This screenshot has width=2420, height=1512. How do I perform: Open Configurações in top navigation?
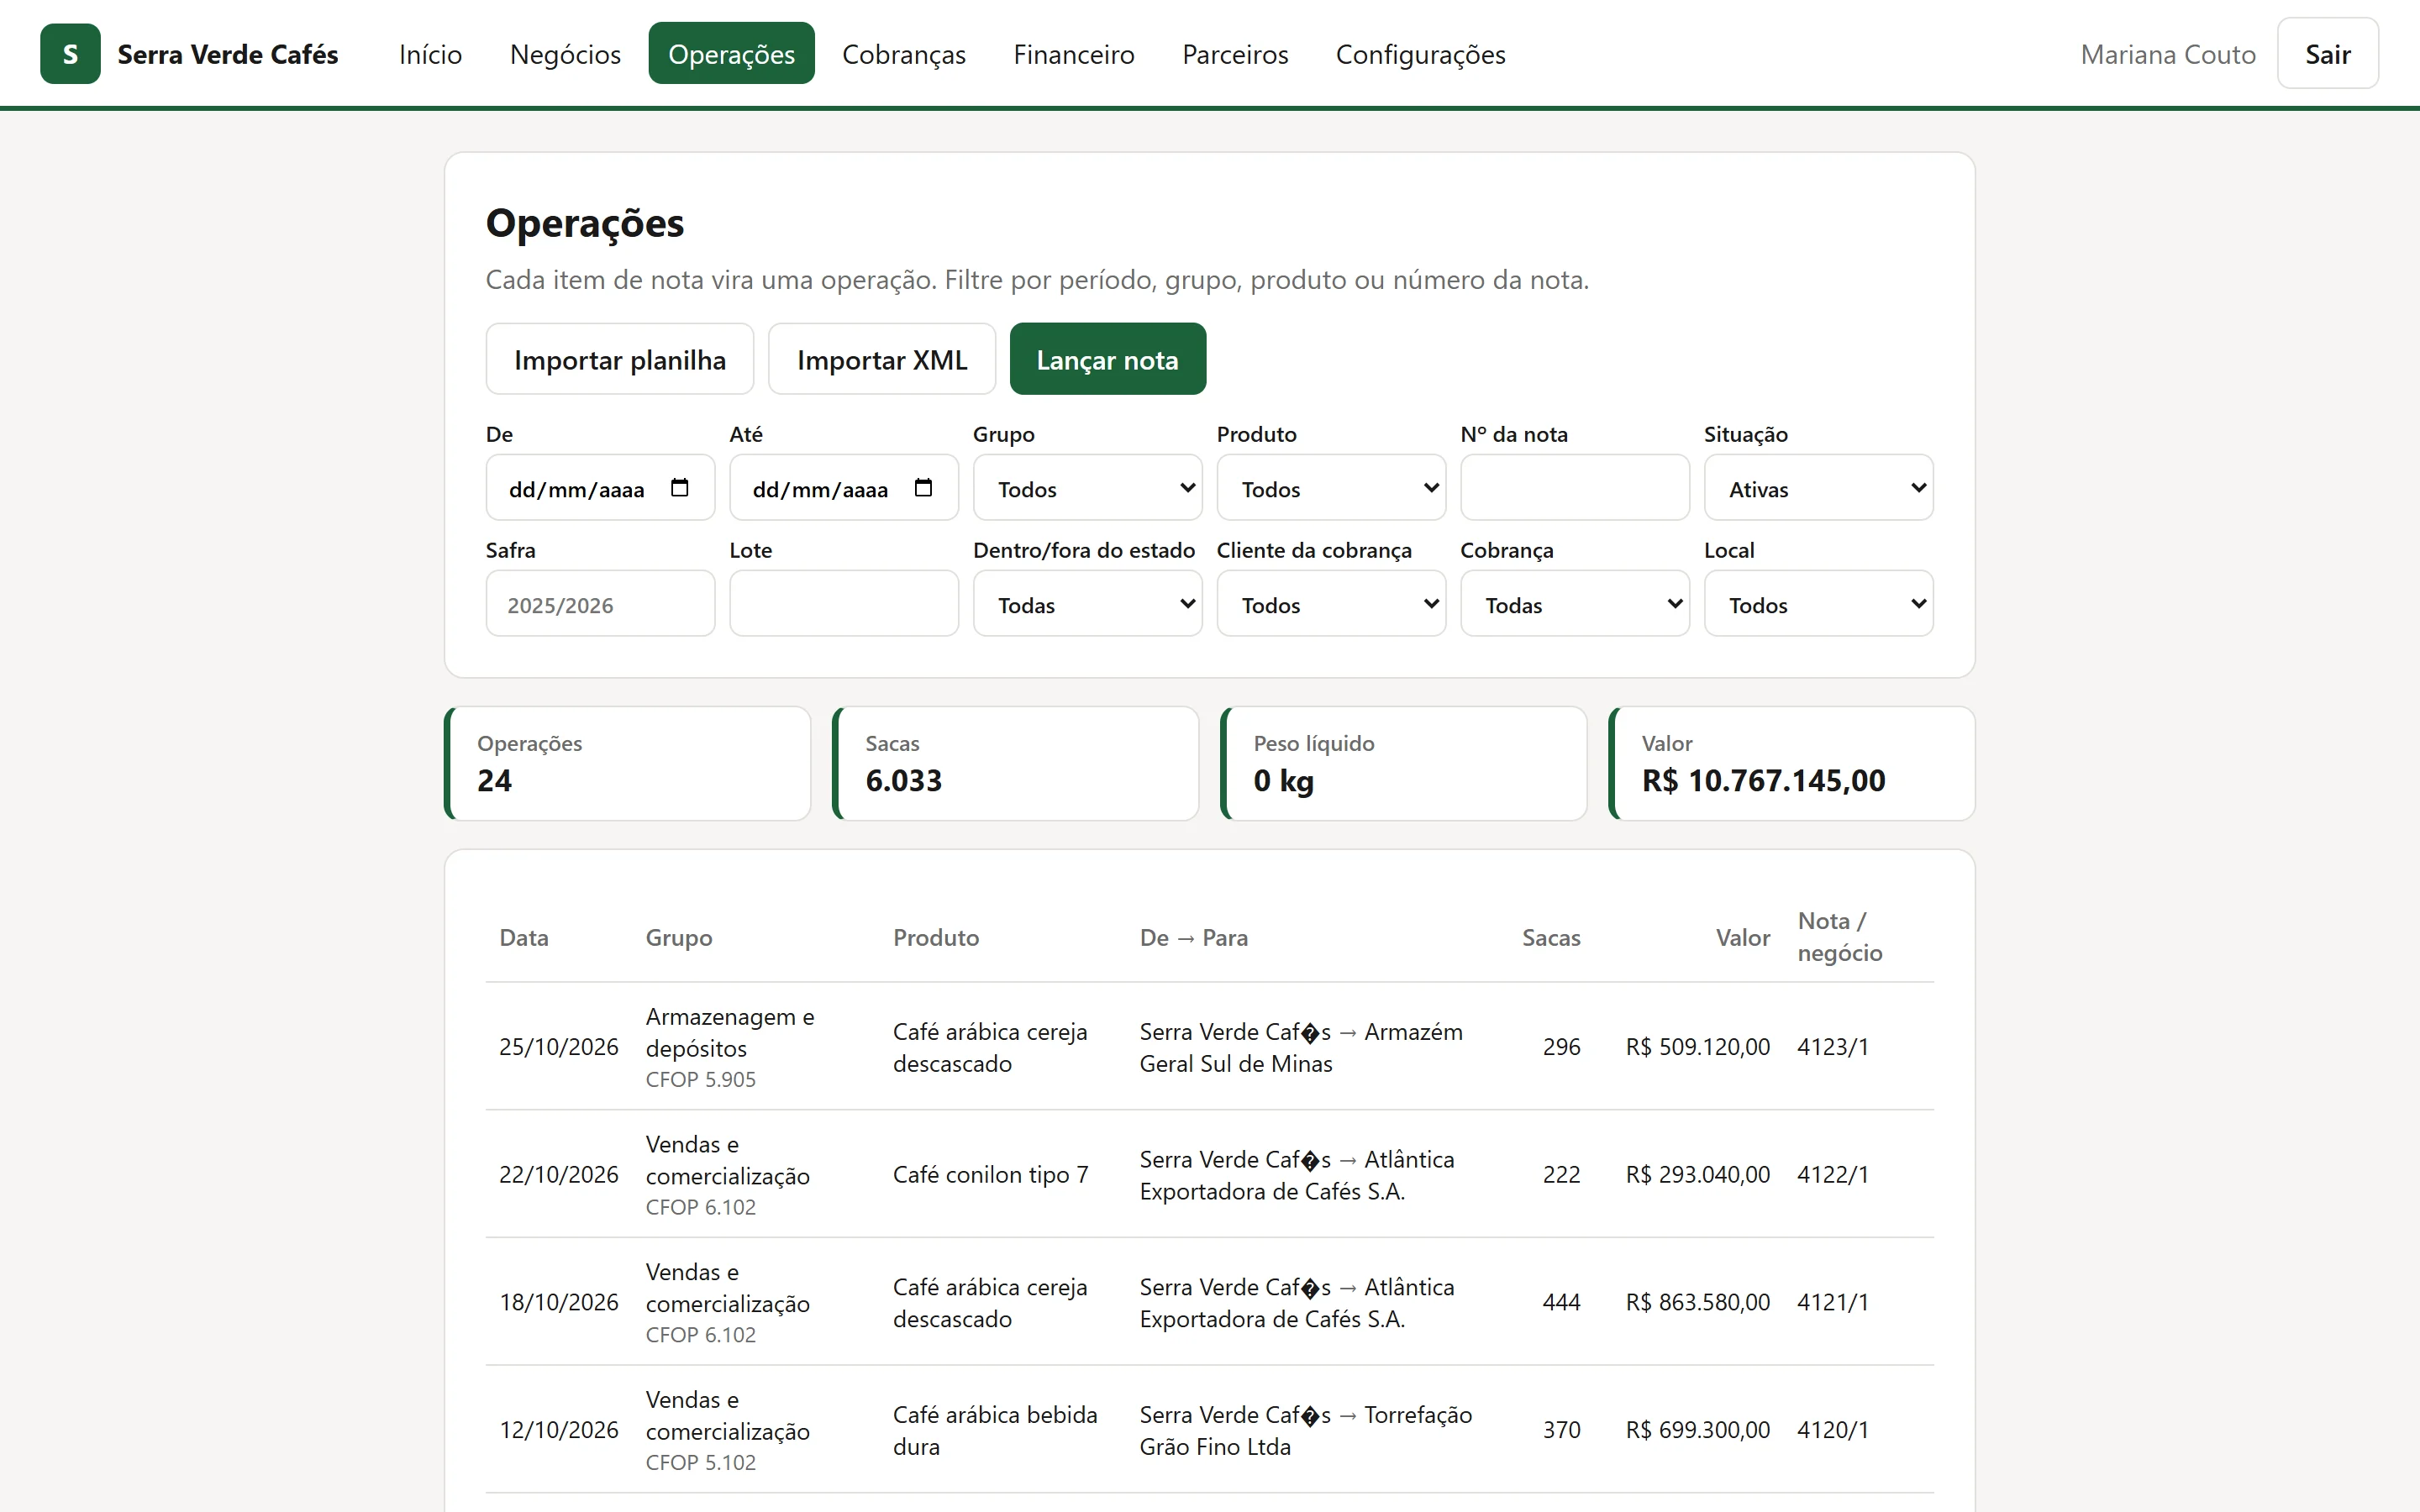pyautogui.click(x=1420, y=54)
